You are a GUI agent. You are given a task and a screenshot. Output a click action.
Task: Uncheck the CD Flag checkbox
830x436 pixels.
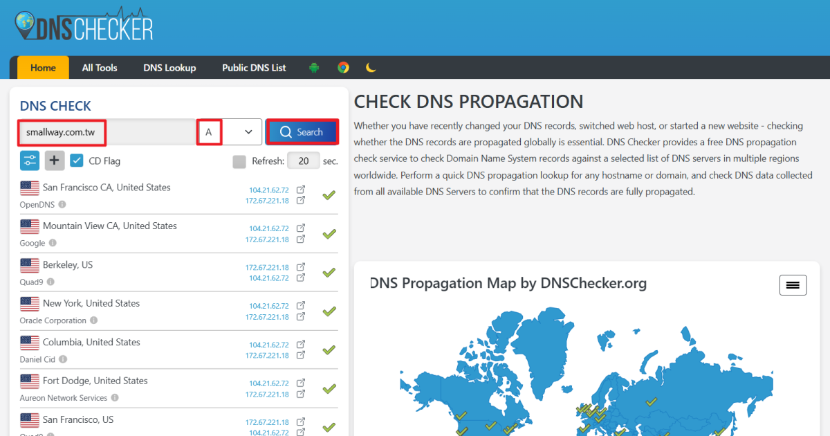pos(76,160)
